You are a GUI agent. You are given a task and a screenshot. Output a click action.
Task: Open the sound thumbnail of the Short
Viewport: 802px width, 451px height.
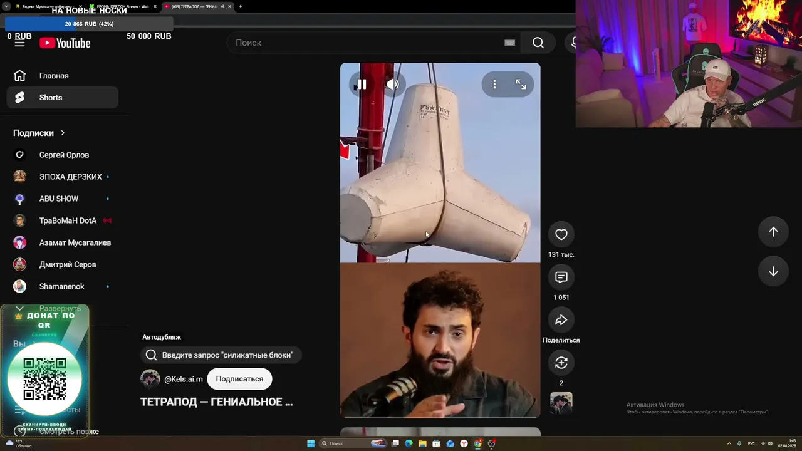click(561, 403)
